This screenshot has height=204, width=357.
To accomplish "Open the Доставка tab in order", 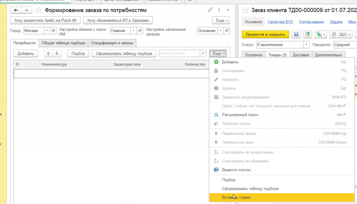I will tap(301, 55).
